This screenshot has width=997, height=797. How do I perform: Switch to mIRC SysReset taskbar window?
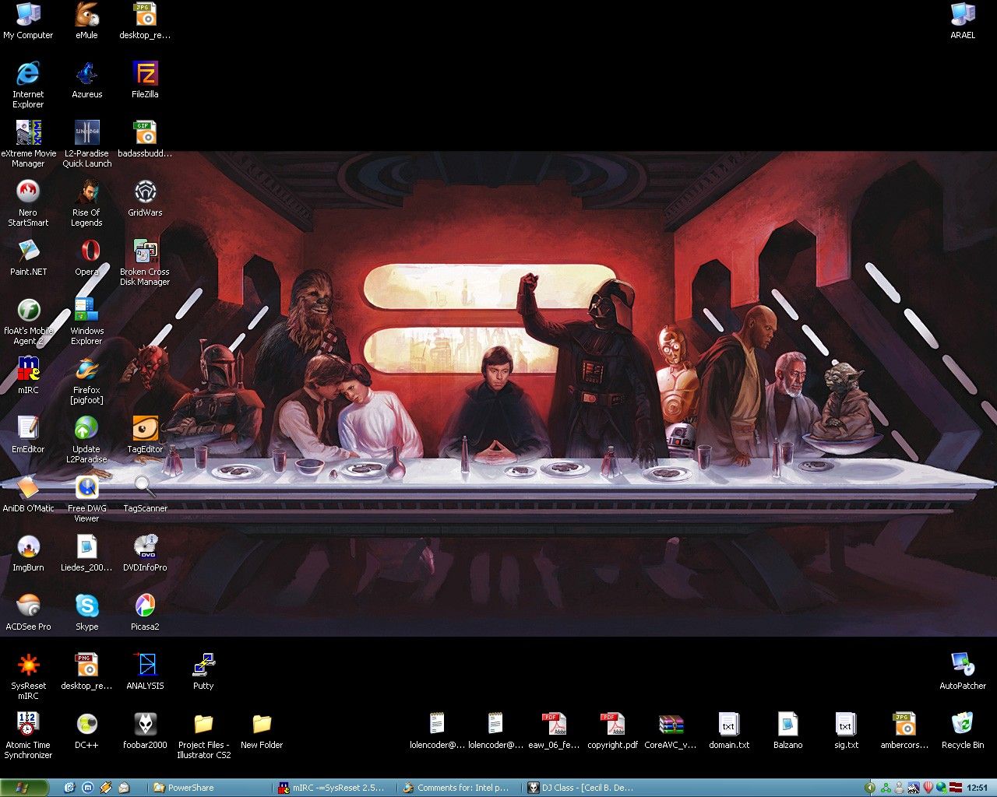coord(333,788)
